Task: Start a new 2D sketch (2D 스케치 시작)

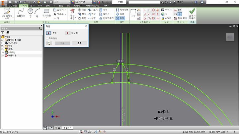Action: (x=7, y=14)
